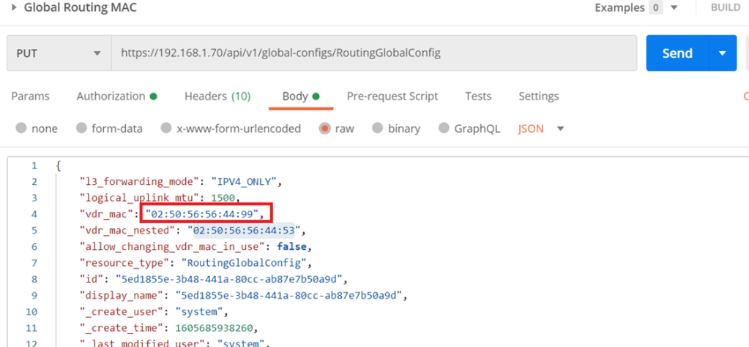Switch to the Tests tab

pyautogui.click(x=478, y=96)
